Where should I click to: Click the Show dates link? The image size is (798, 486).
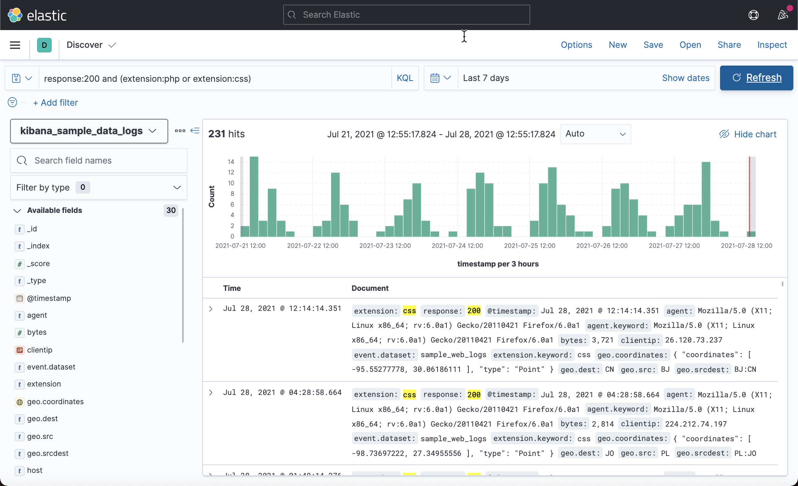[686, 78]
